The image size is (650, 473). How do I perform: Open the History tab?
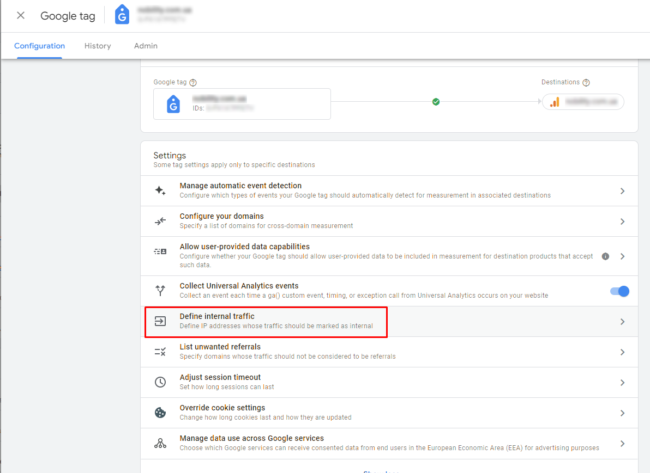[98, 46]
